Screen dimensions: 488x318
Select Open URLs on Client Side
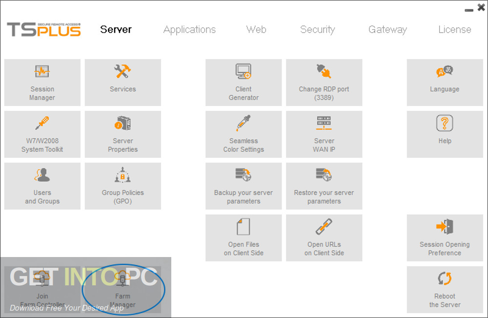pos(324,238)
